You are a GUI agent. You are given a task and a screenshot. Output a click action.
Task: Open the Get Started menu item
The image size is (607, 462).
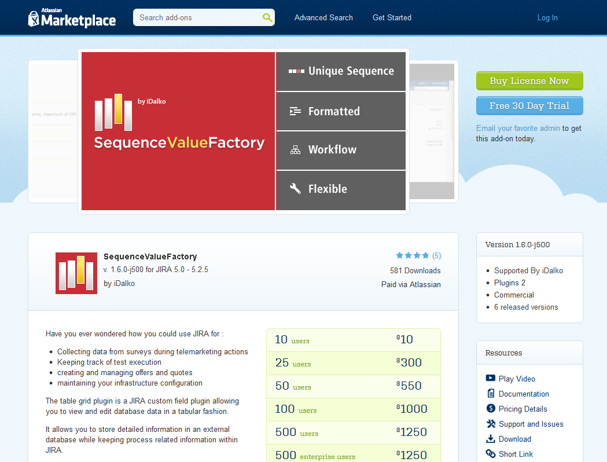pyautogui.click(x=392, y=17)
